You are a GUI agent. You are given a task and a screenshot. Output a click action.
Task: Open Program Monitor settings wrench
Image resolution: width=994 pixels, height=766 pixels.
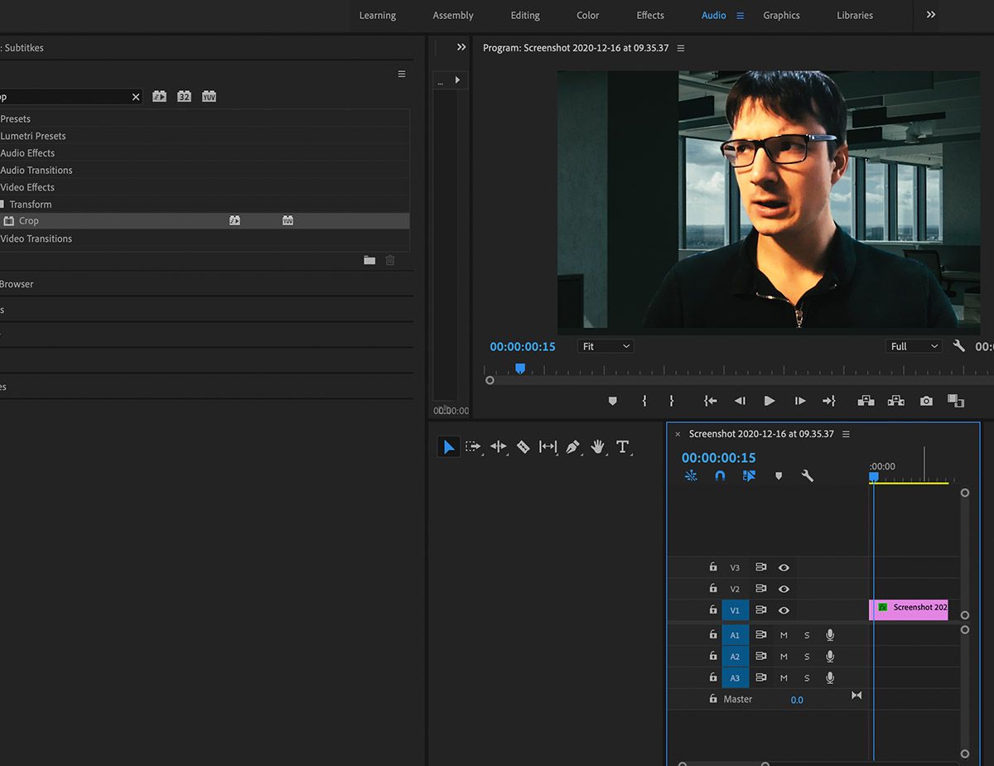pyautogui.click(x=959, y=346)
